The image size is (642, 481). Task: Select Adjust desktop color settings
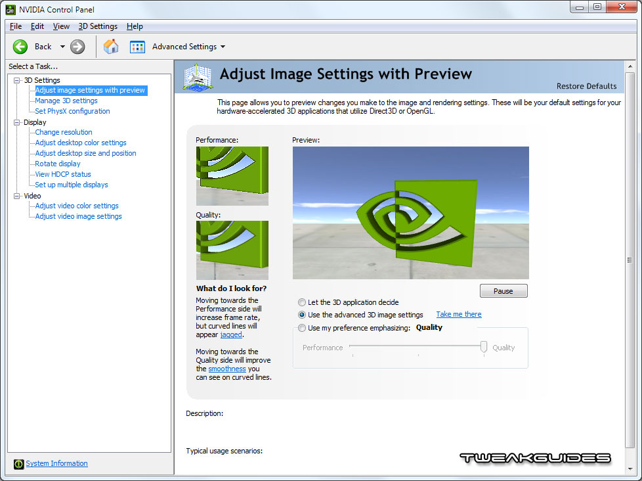(81, 143)
